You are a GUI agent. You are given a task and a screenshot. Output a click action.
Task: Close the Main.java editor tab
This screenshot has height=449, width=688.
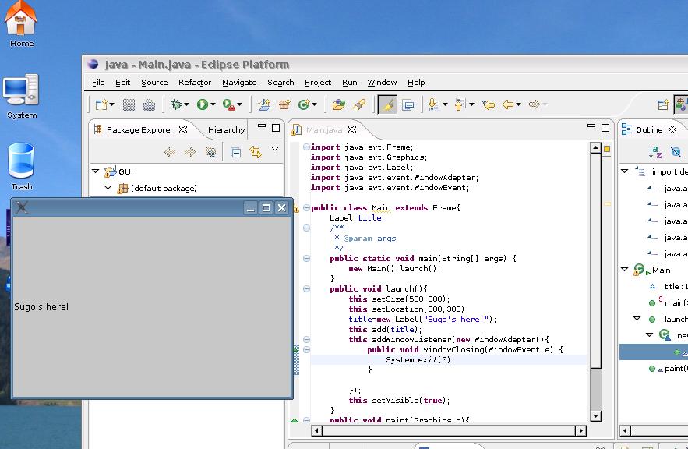(352, 129)
